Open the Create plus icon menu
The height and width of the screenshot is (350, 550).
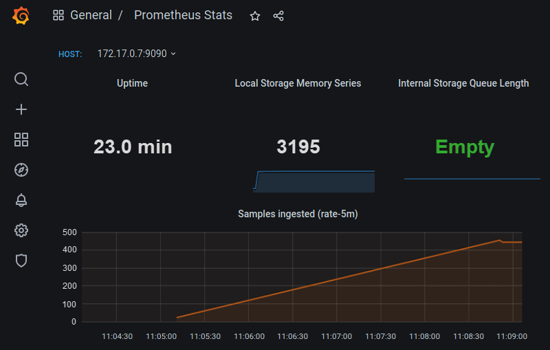21,109
